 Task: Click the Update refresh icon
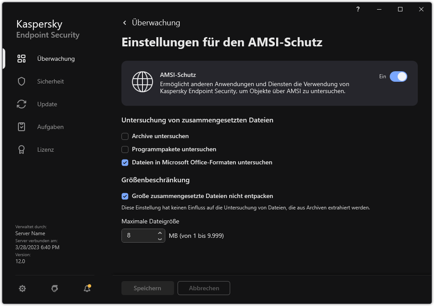click(21, 104)
